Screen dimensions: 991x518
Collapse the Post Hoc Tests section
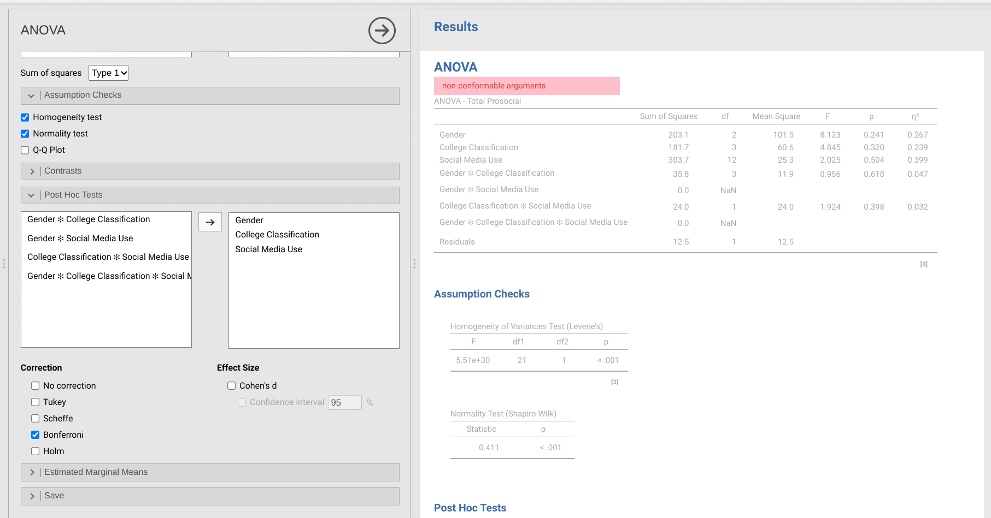(x=210, y=195)
